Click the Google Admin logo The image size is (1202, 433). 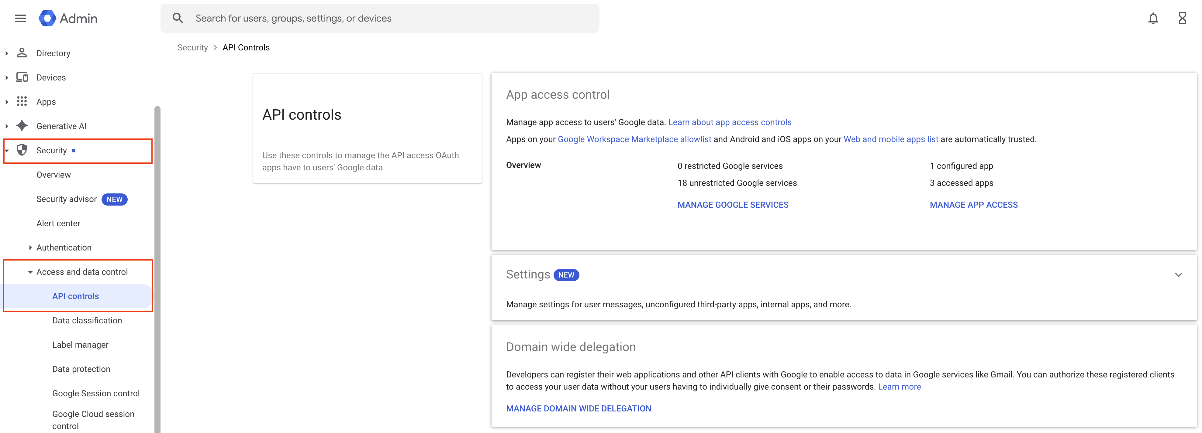point(47,19)
